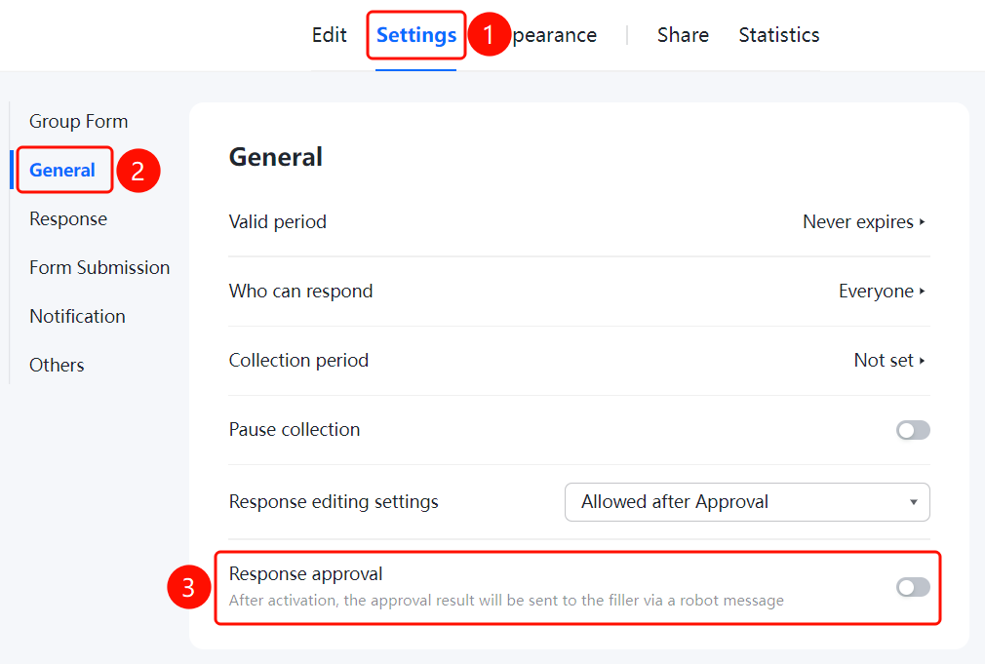Viewport: 985px width, 664px height.
Task: Enable the Response approval switch
Action: pyautogui.click(x=913, y=587)
